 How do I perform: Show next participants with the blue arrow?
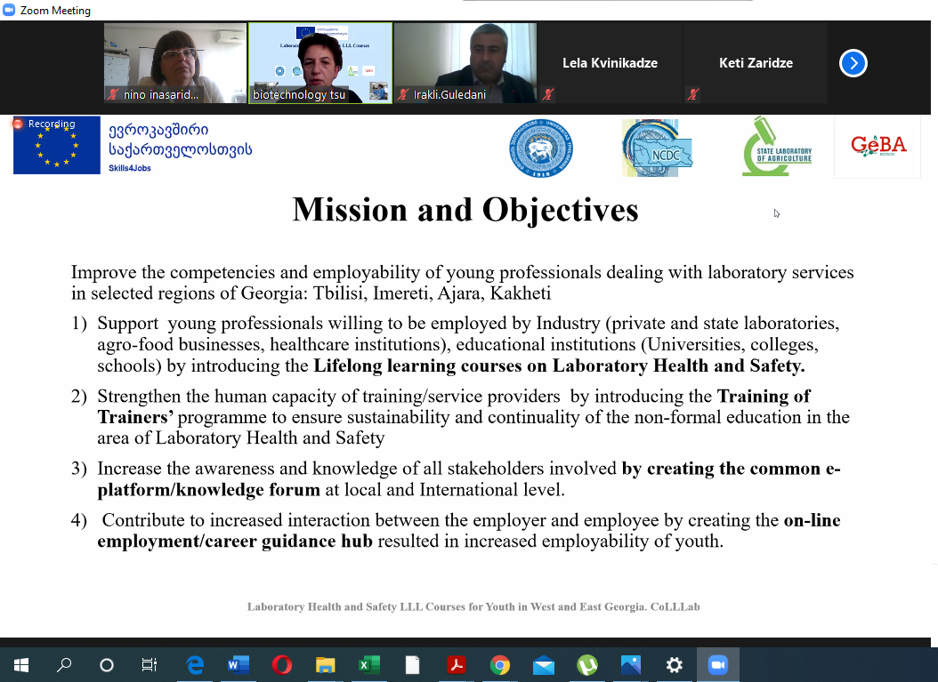coord(853,63)
